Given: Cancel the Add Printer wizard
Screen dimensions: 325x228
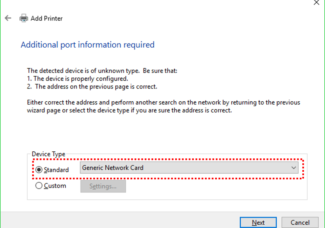Looking at the screenshot, I should [300, 222].
